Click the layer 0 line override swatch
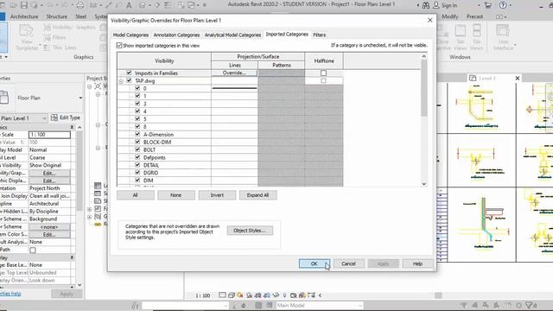 [x=234, y=88]
